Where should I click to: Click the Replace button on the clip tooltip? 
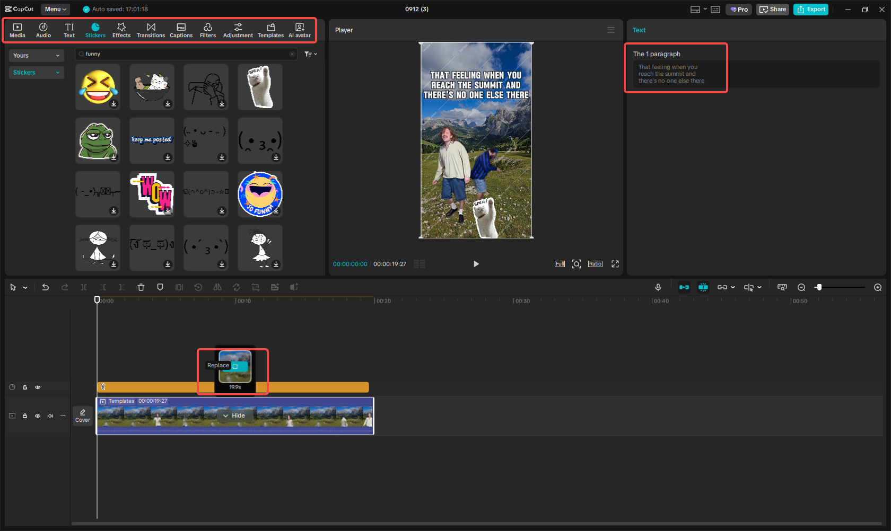coord(219,365)
